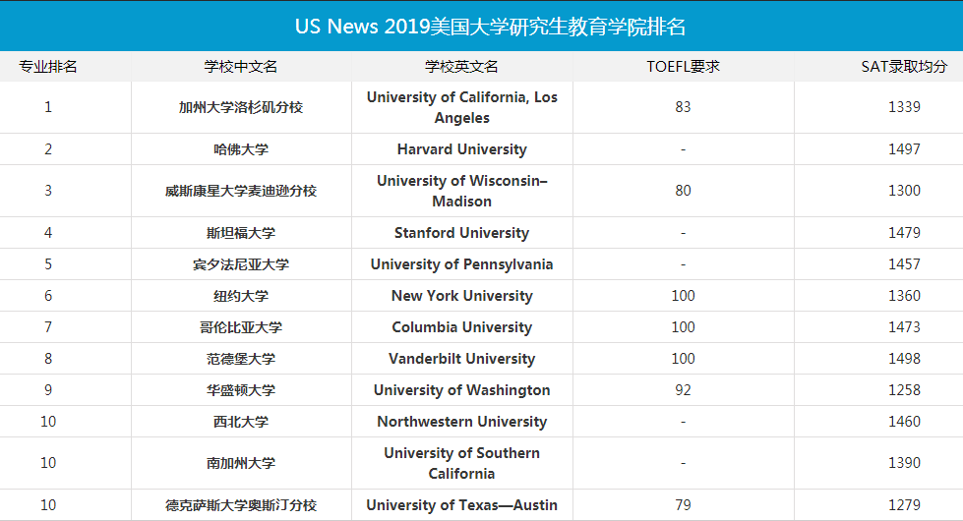Click the SAT录取均分 column header

tap(904, 66)
